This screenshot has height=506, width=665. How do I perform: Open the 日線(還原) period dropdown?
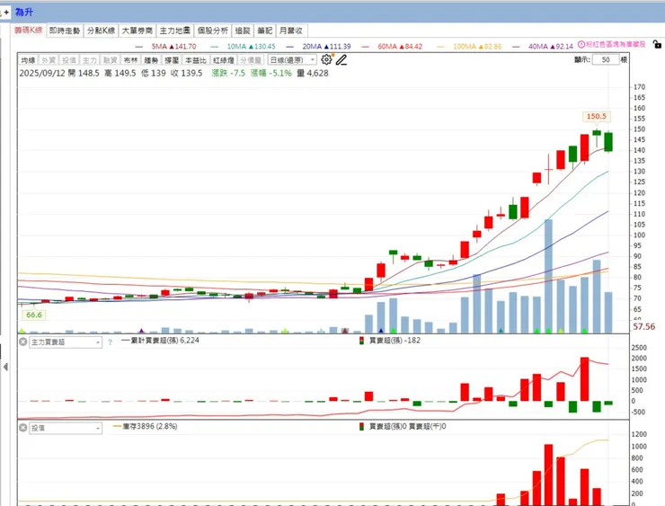292,60
